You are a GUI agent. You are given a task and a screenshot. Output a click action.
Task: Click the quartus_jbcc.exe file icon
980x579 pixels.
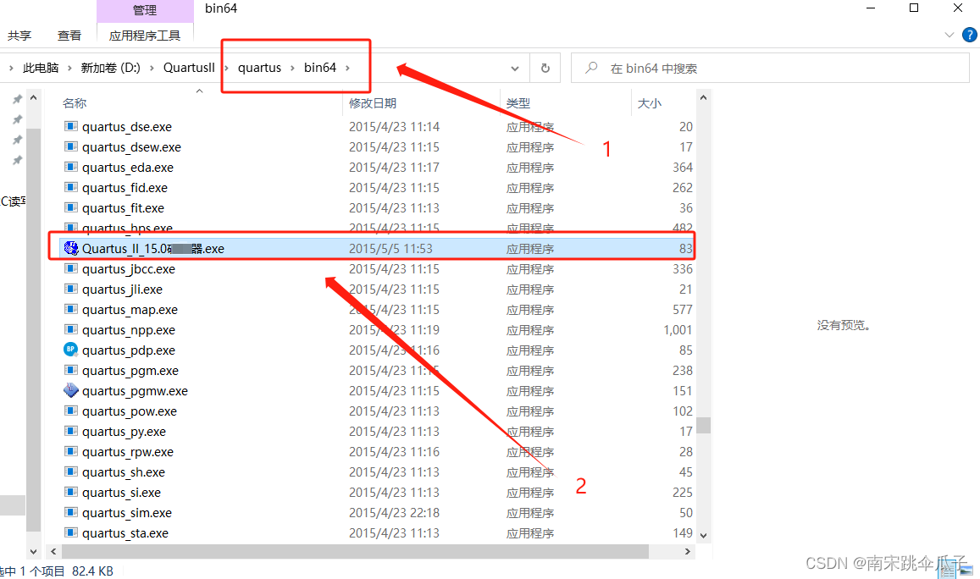coord(71,268)
